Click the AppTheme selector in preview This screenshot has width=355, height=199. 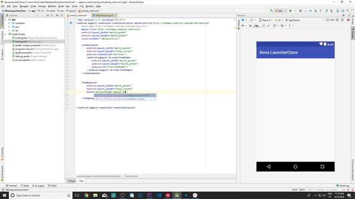[x=292, y=20]
